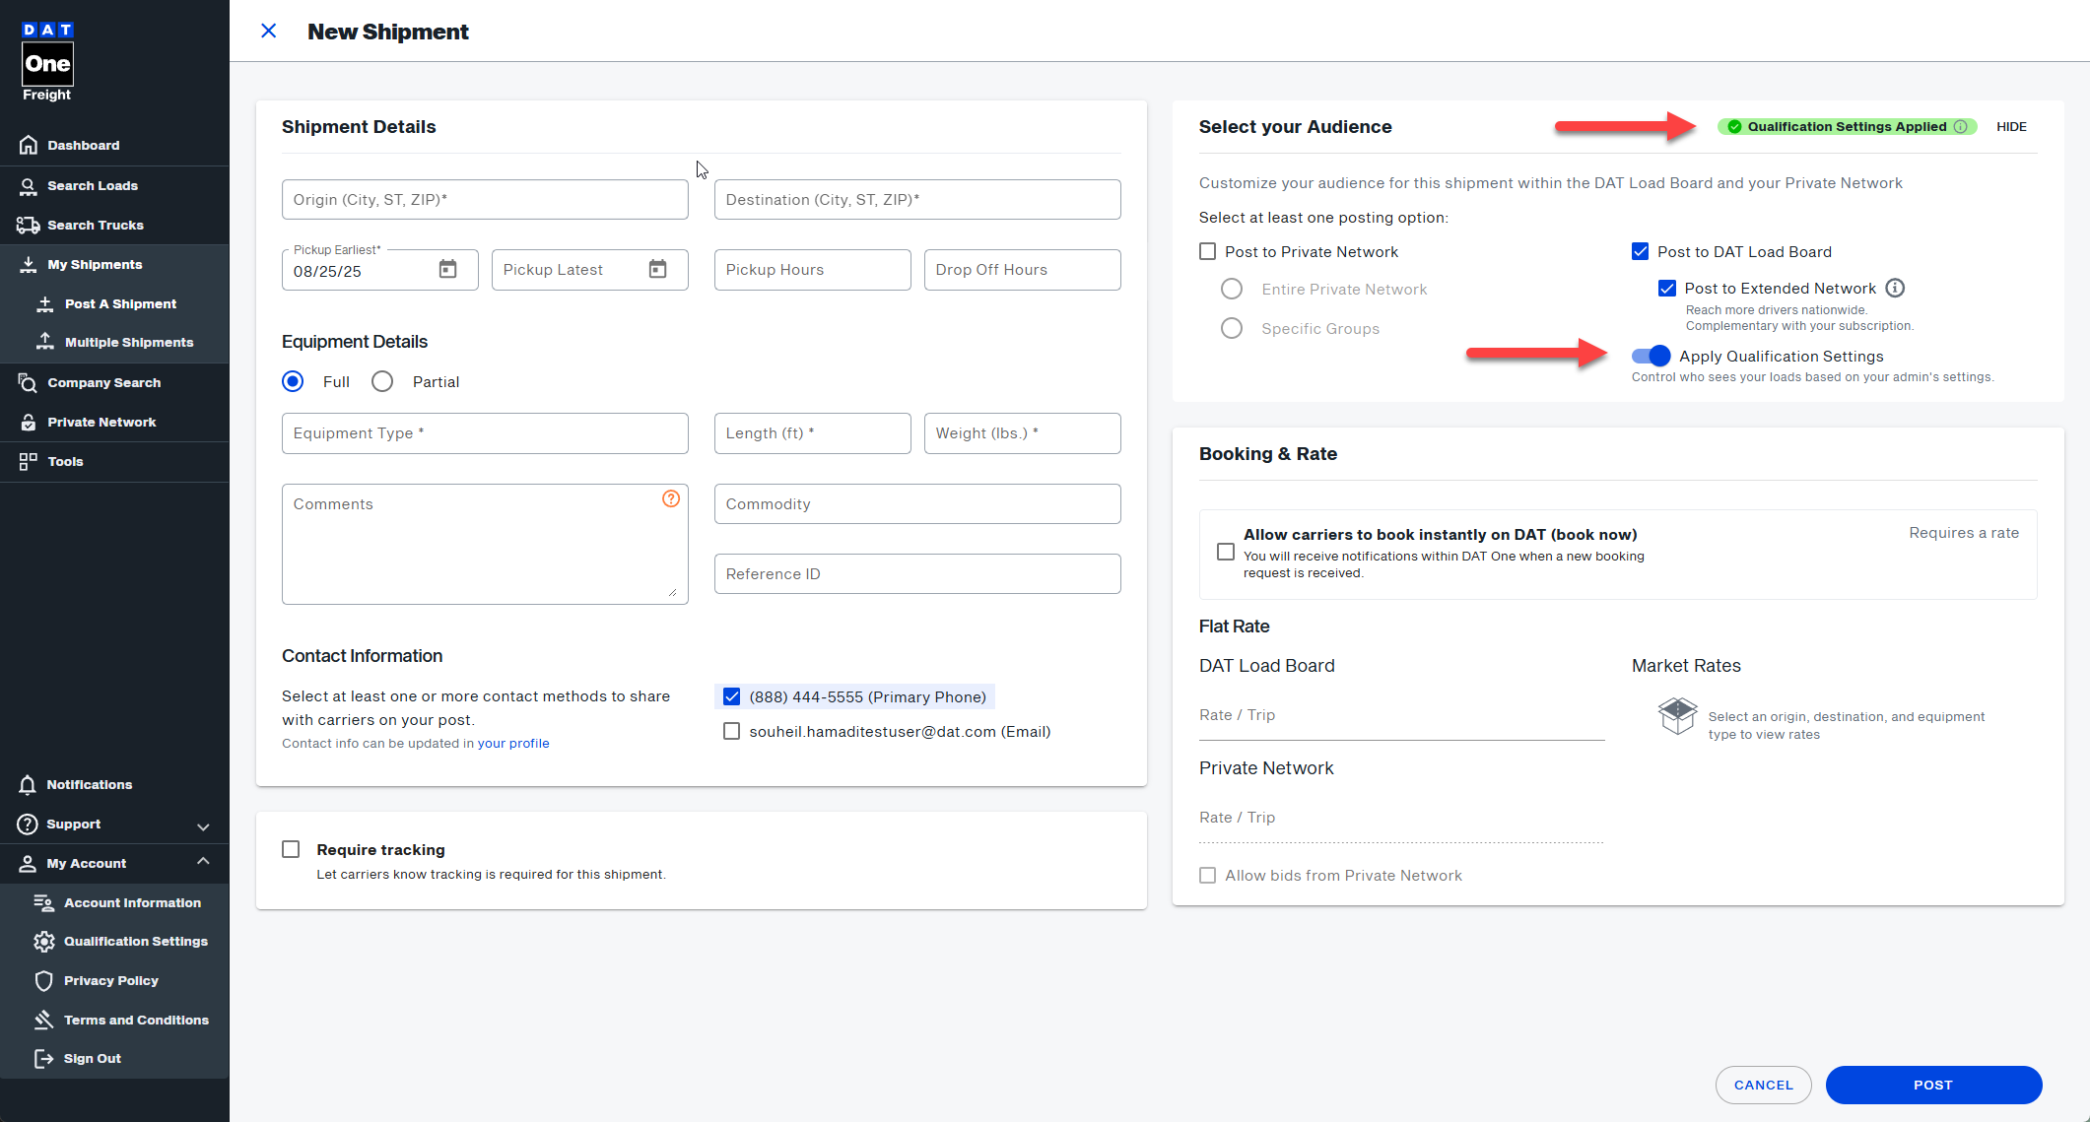Check Post to Private Network
This screenshot has width=2090, height=1122.
[x=1207, y=251]
